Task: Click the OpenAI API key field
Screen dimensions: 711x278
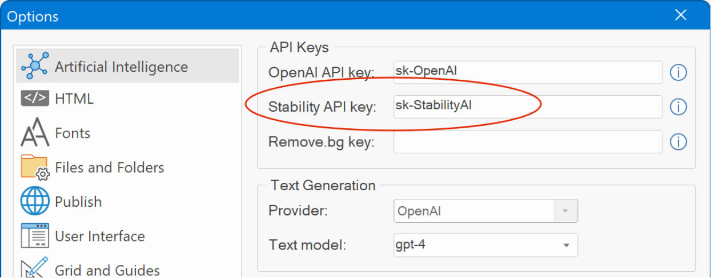Action: [528, 72]
